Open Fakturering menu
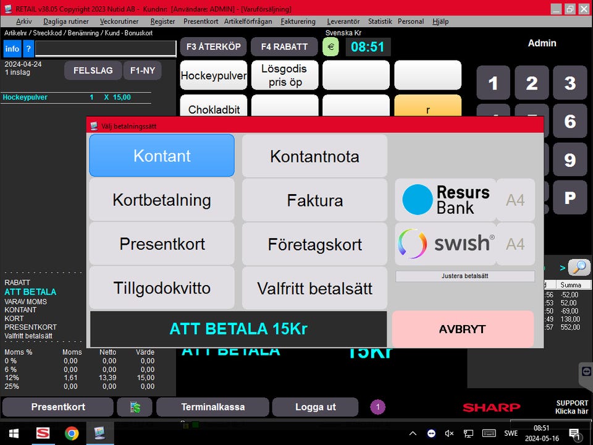This screenshot has width=593, height=445. tap(298, 22)
